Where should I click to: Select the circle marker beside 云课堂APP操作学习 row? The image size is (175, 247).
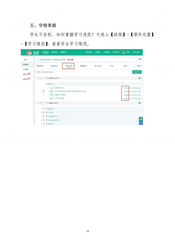tap(43, 120)
